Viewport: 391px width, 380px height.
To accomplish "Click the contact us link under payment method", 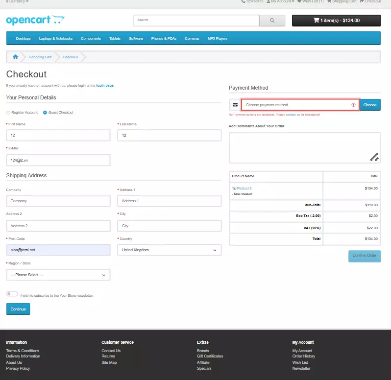I will (293, 115).
